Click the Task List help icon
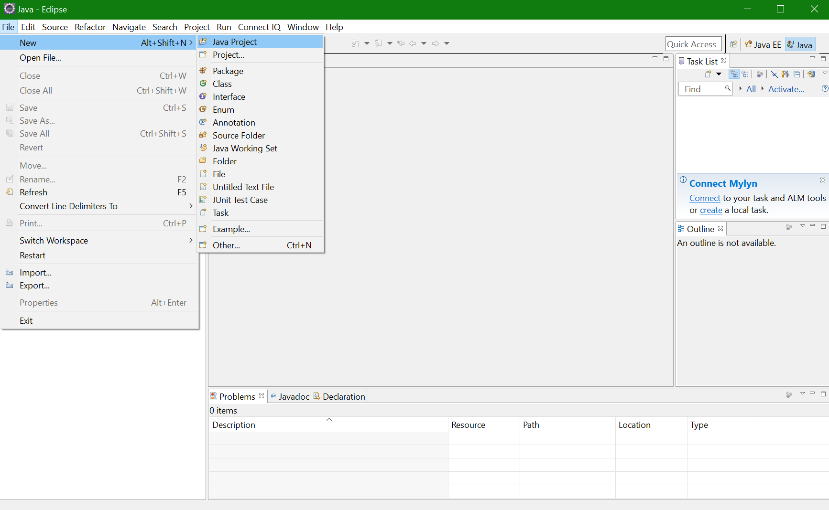 [825, 89]
